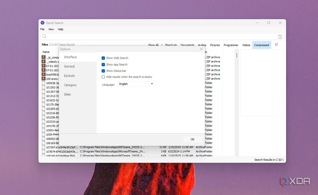Filter results by Videos category
This screenshot has width=318, height=195.
click(246, 45)
